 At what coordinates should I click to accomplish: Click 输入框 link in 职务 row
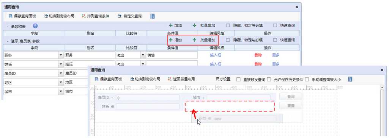point(216,55)
